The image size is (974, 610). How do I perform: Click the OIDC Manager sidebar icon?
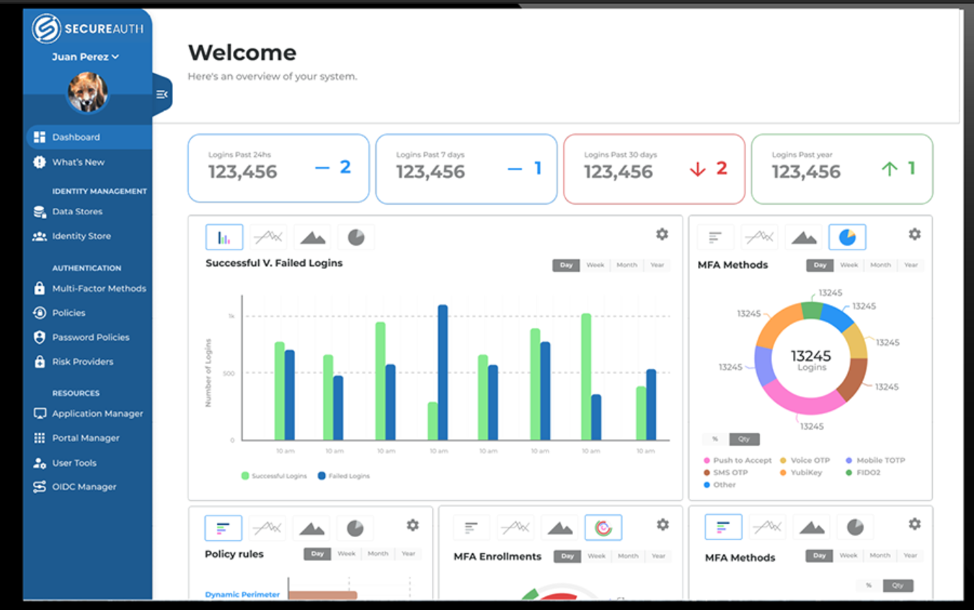(x=39, y=487)
